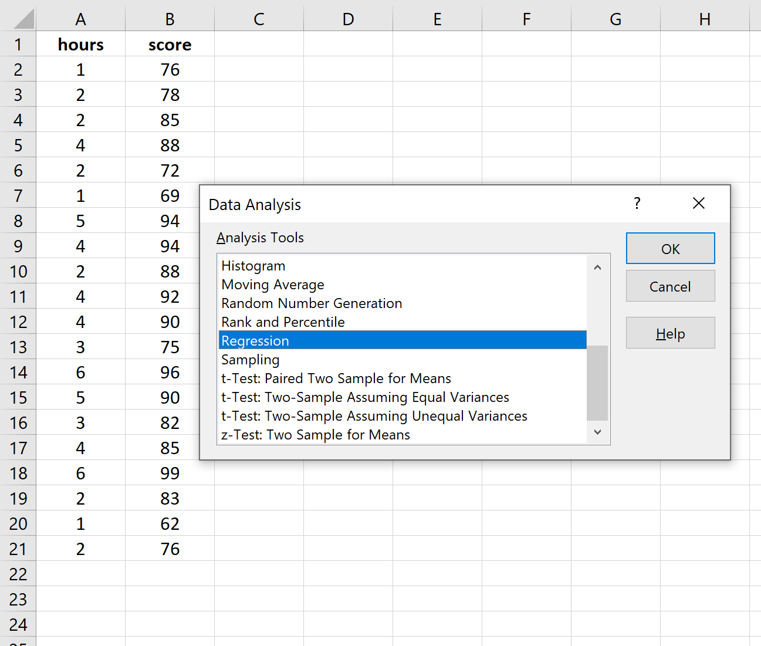The width and height of the screenshot is (761, 646).
Task: Click empty cell F20
Action: (527, 523)
